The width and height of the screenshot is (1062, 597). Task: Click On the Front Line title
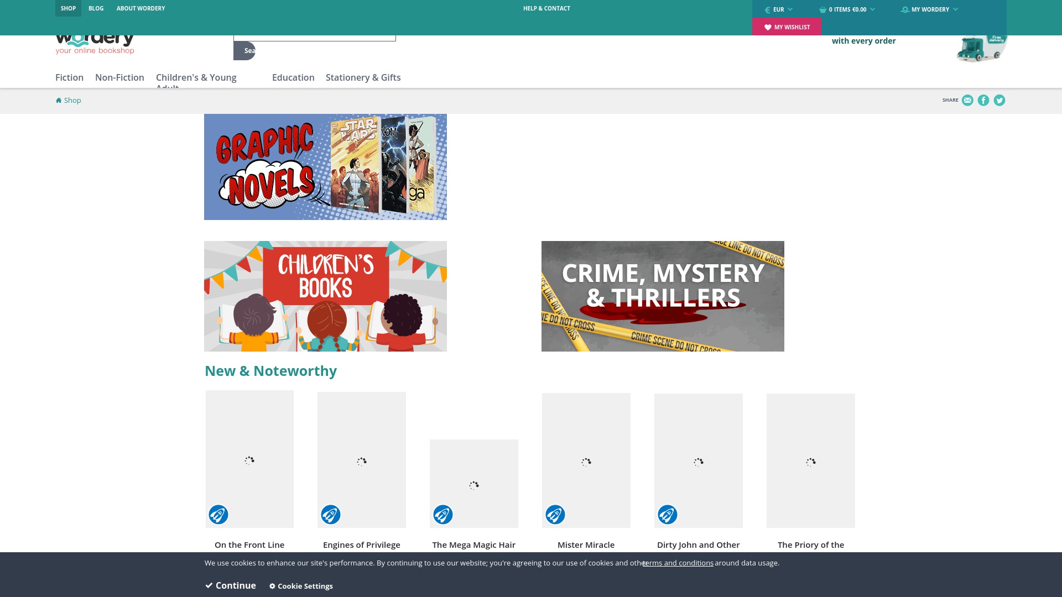click(249, 545)
